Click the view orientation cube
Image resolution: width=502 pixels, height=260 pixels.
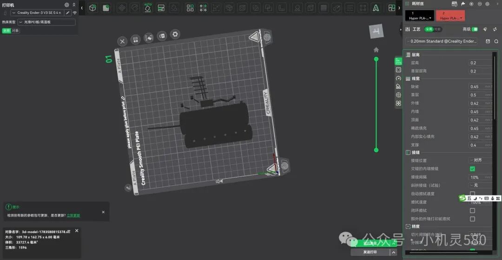pyautogui.click(x=376, y=32)
